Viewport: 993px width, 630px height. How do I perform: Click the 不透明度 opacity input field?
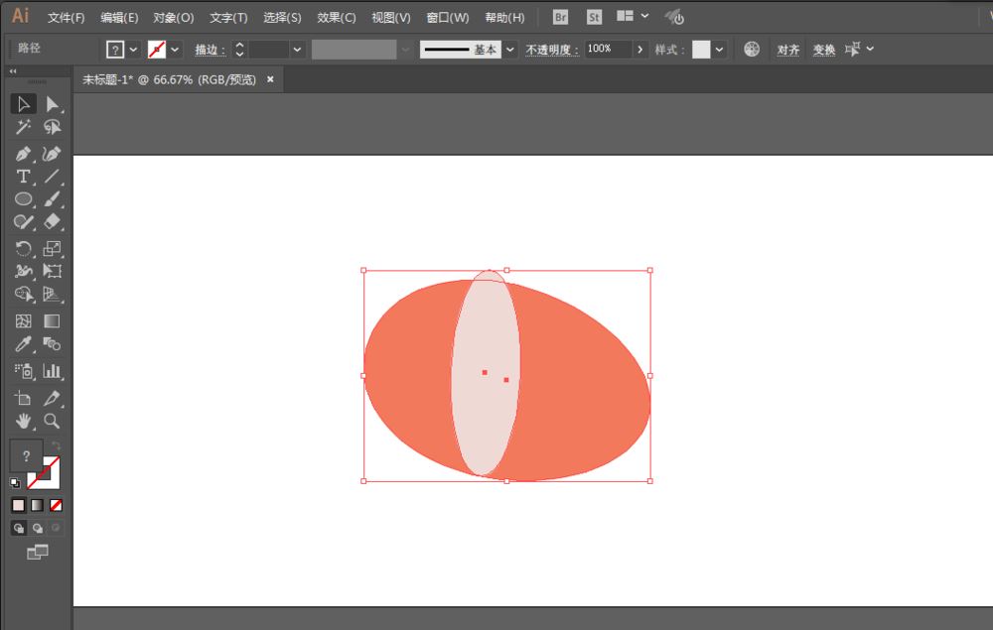click(x=606, y=49)
